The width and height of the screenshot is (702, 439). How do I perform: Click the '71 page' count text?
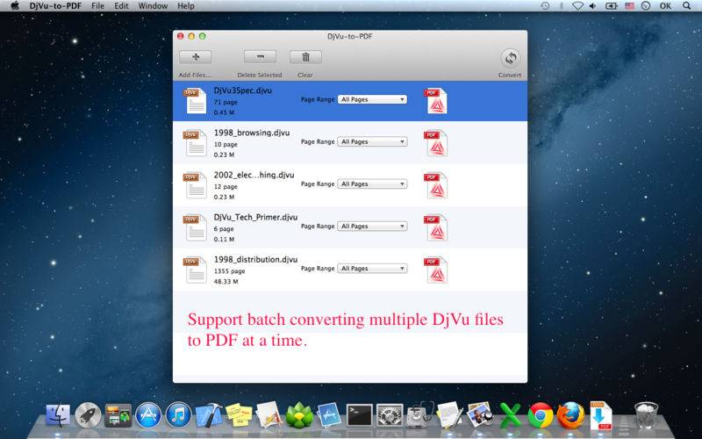click(x=226, y=102)
